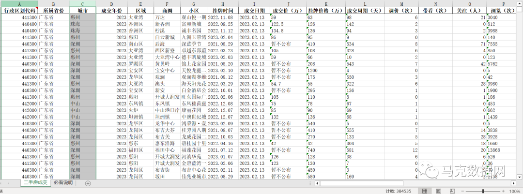
Task: Select the 挂牌时间 cell 2021.08.29
Action: 223,44
